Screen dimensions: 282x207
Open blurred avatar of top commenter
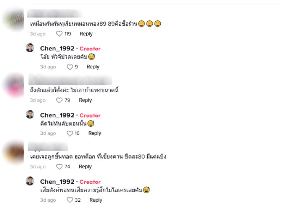pos(13,20)
